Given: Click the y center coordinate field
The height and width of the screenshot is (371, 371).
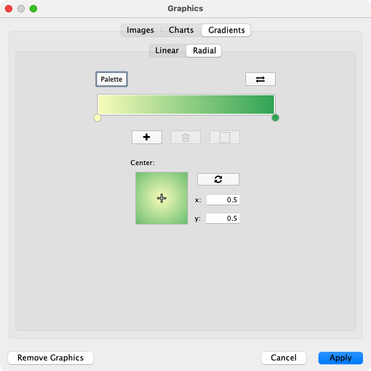Looking at the screenshot, I should pos(223,218).
